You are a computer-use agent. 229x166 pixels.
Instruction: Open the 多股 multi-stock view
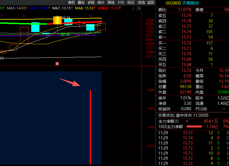point(91,3)
